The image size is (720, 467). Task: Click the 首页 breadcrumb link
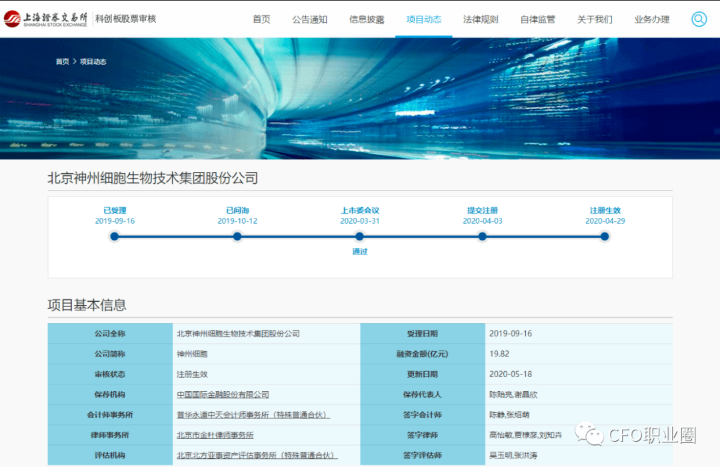pos(62,61)
